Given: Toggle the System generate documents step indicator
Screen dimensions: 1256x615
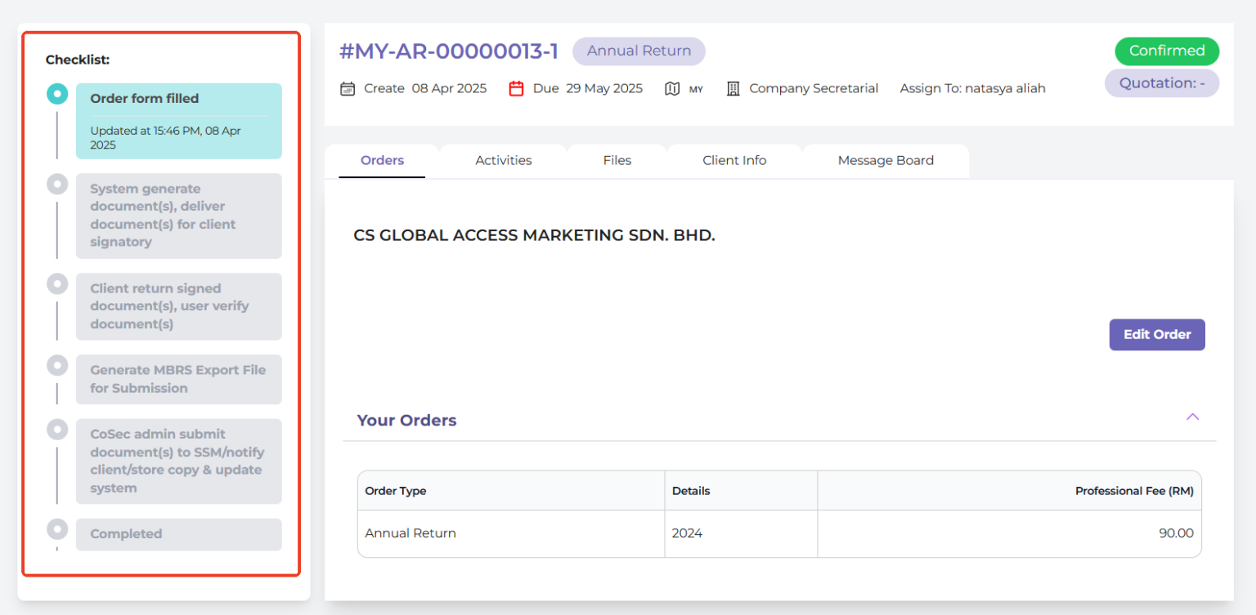Looking at the screenshot, I should pos(57,184).
